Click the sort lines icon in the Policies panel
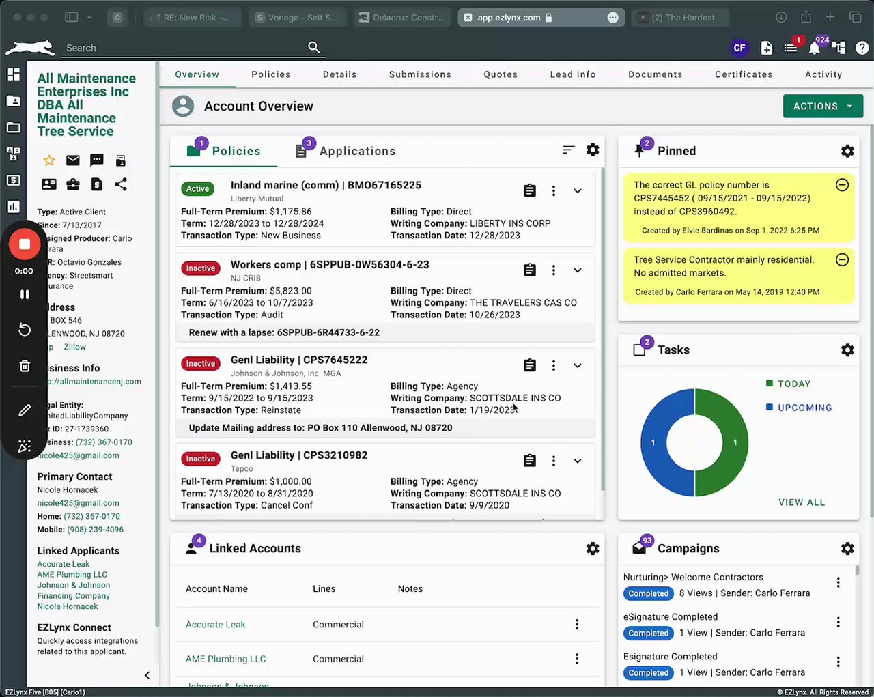The width and height of the screenshot is (874, 697). pyautogui.click(x=569, y=150)
